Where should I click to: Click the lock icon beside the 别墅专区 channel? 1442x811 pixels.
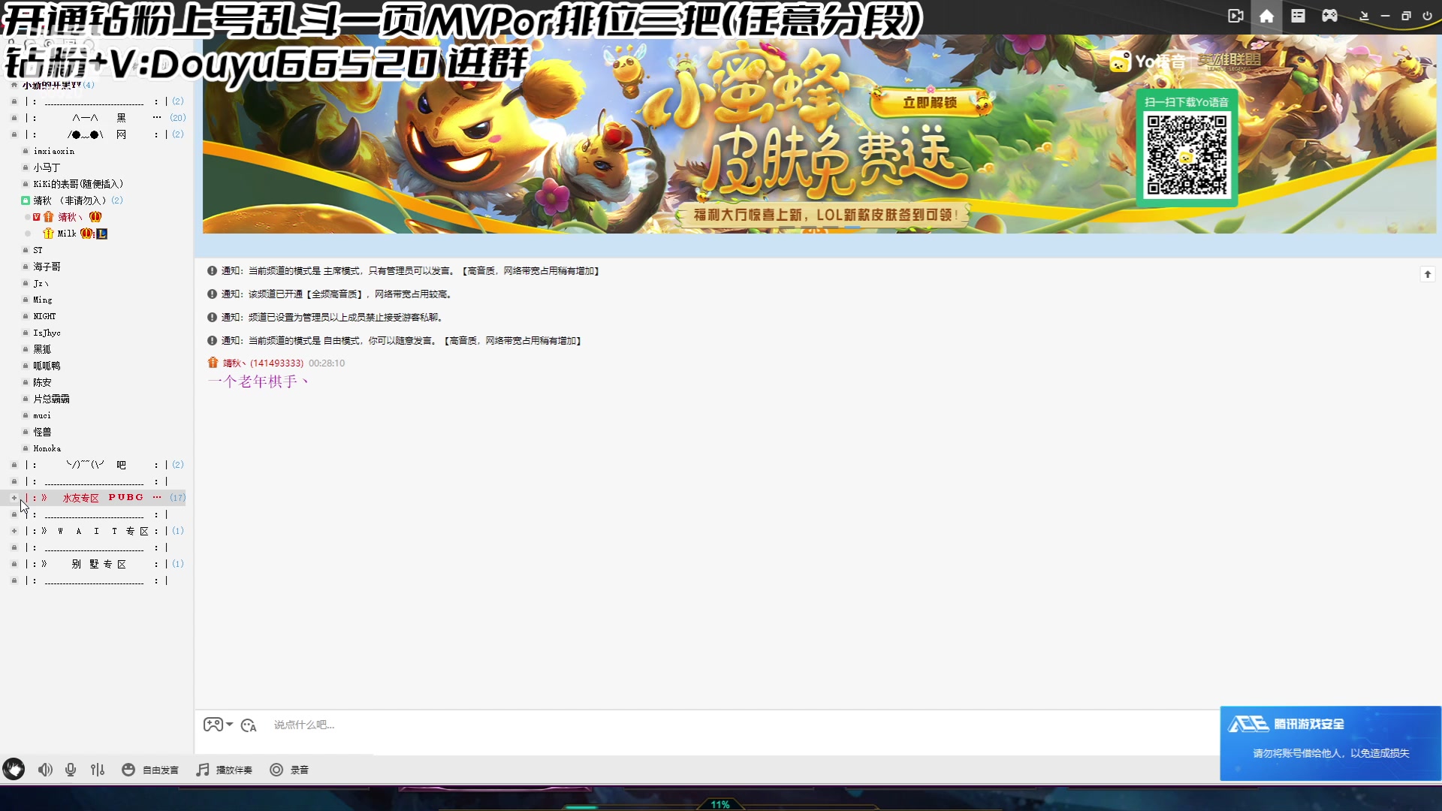coord(14,564)
